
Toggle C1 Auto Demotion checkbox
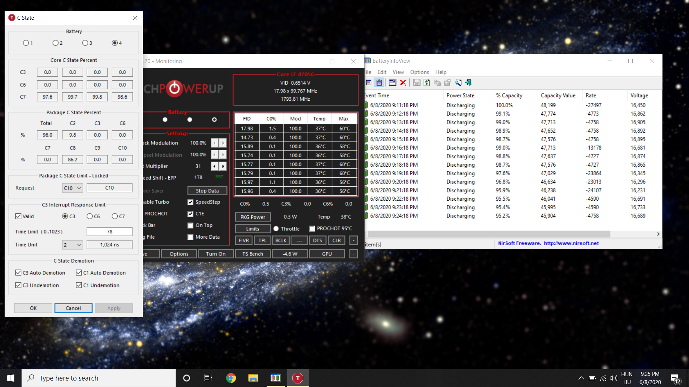(x=79, y=273)
